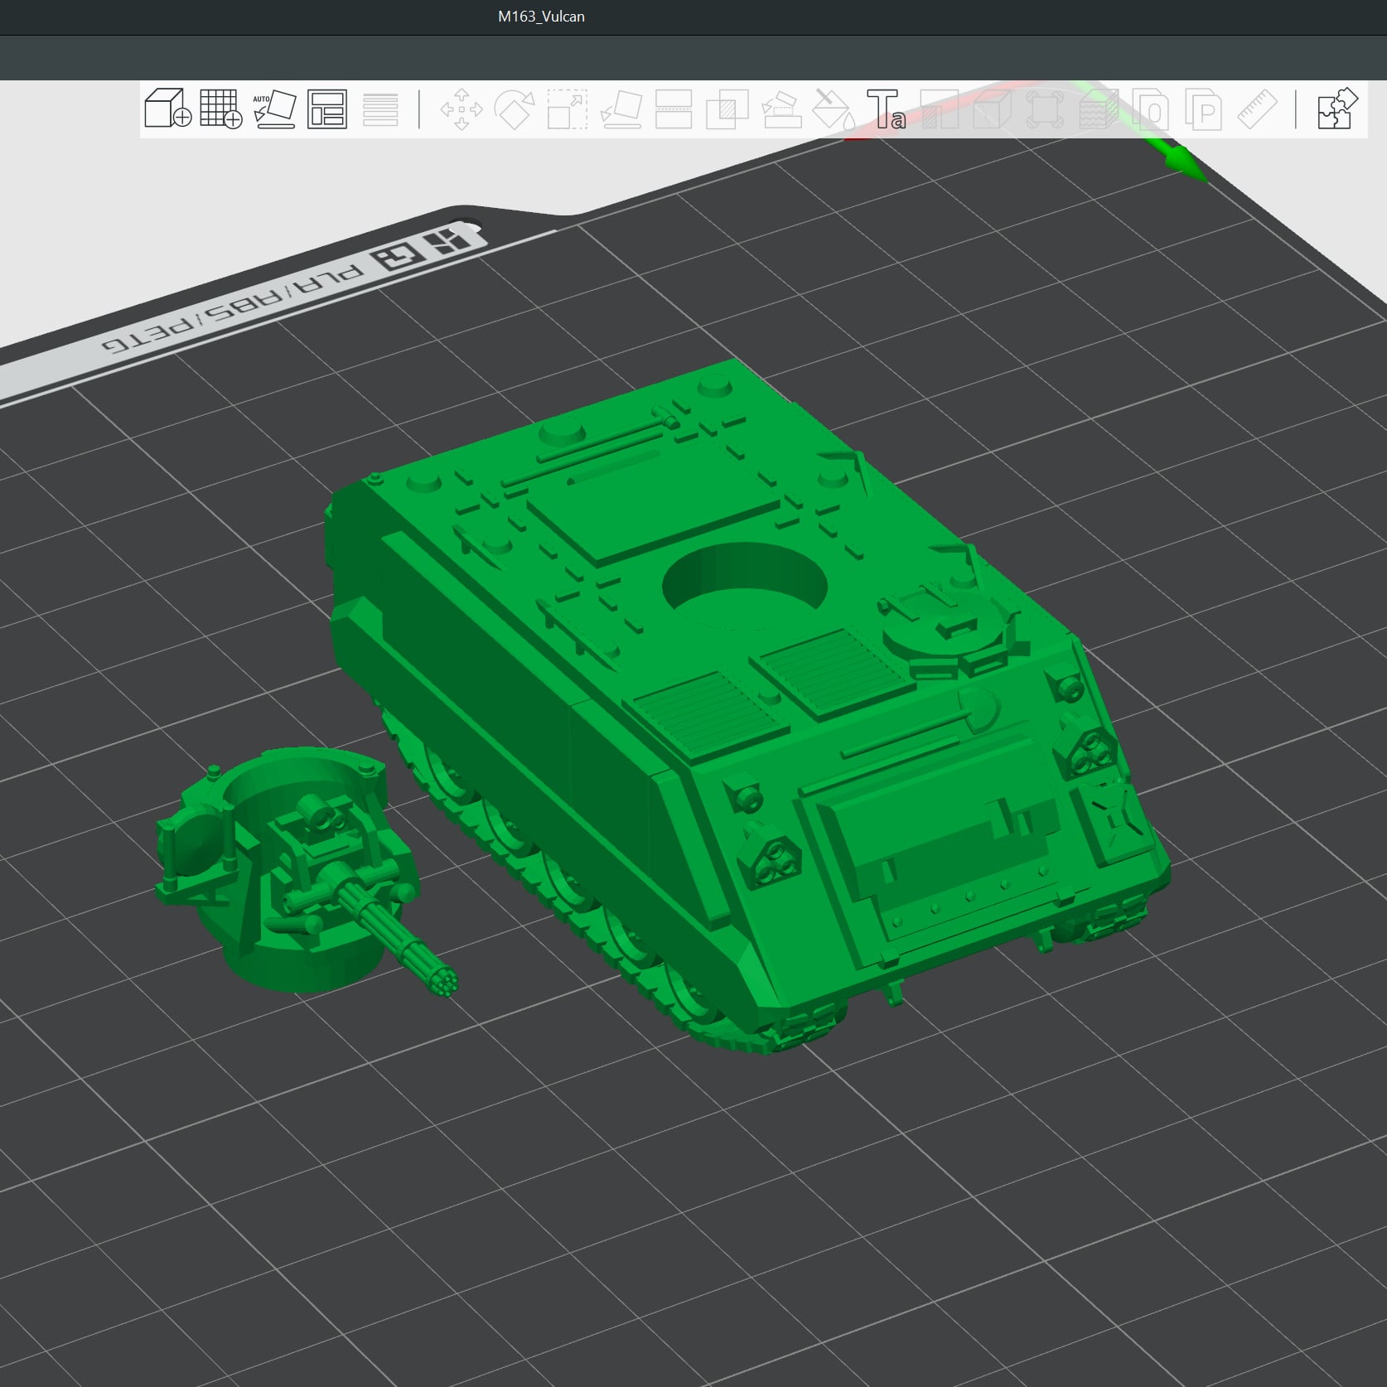Click the Add model cube icon
The height and width of the screenshot is (1387, 1387).
(168, 109)
